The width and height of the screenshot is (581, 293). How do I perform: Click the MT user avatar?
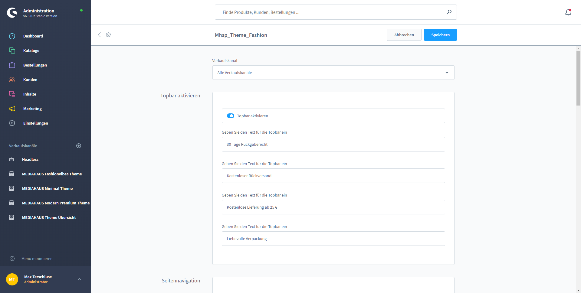coord(12,279)
